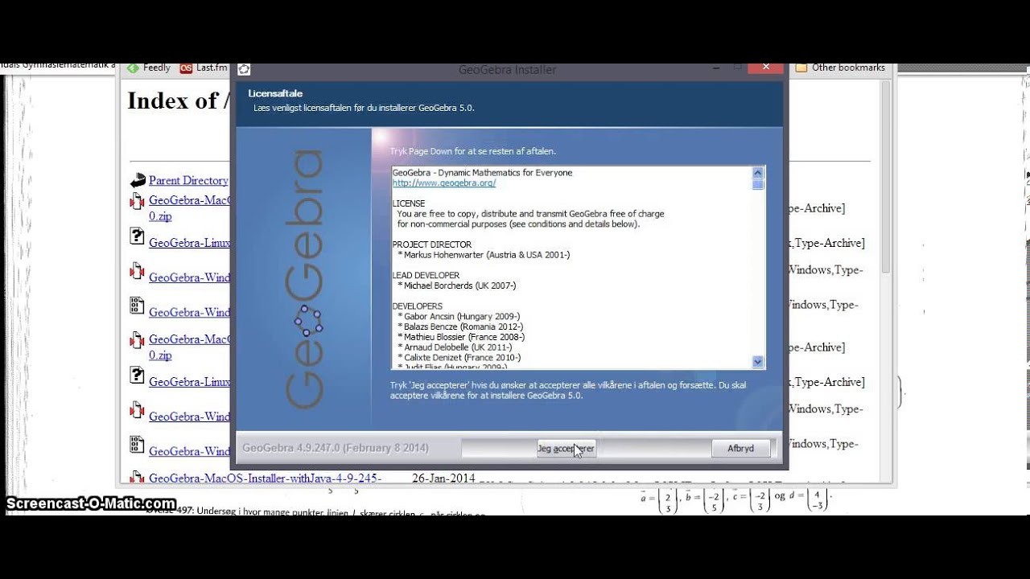Click the GeoGebra 4.9.247.0 version text
This screenshot has width=1030, height=579.
click(x=336, y=448)
